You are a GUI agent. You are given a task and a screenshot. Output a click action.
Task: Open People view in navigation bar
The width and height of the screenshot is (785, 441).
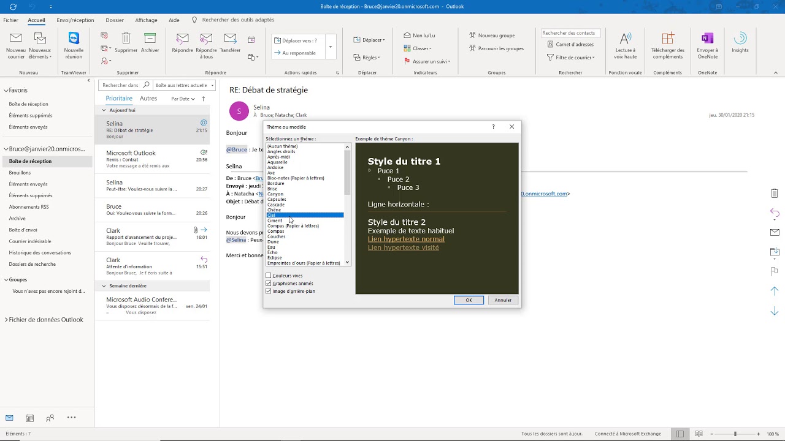pos(50,418)
